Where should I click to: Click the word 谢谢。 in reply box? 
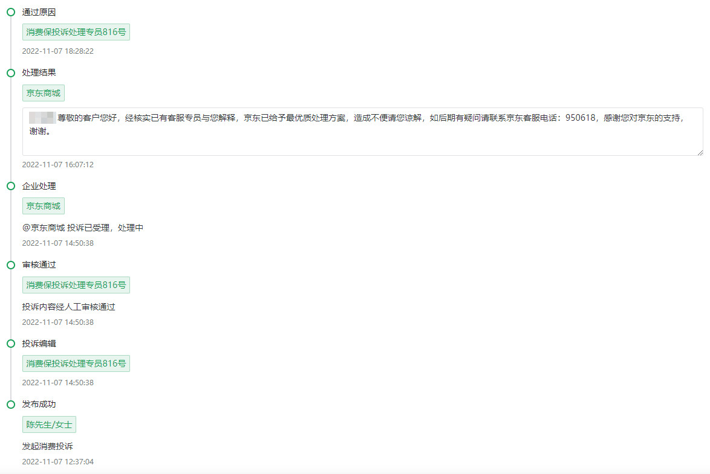[x=40, y=131]
